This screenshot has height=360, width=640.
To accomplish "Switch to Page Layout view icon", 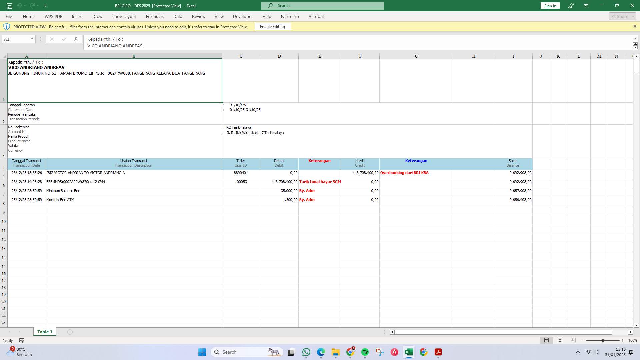I will click(x=560, y=340).
